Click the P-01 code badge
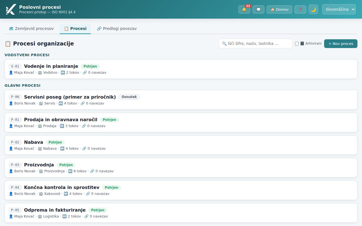The image size is (362, 226). pos(15,119)
